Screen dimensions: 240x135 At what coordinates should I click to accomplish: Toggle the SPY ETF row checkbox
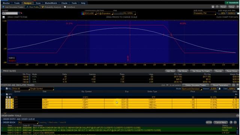(7, 97)
